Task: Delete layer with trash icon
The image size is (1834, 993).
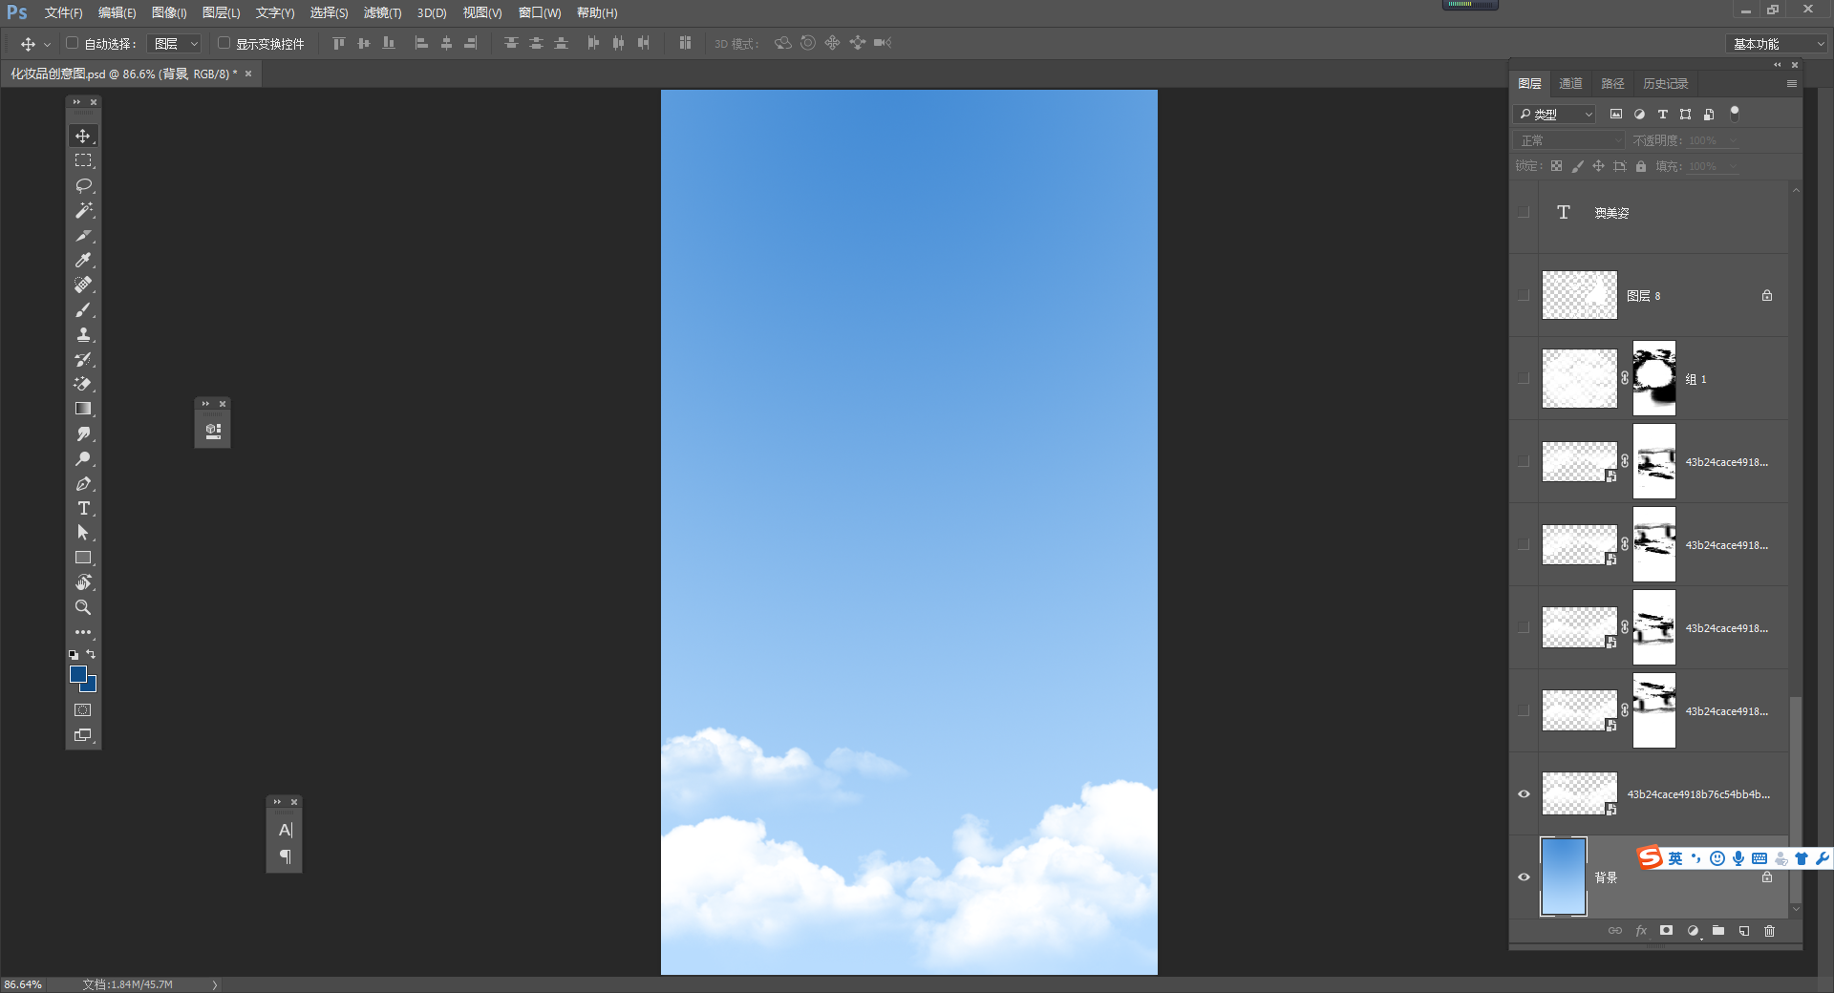Action: click(1770, 930)
